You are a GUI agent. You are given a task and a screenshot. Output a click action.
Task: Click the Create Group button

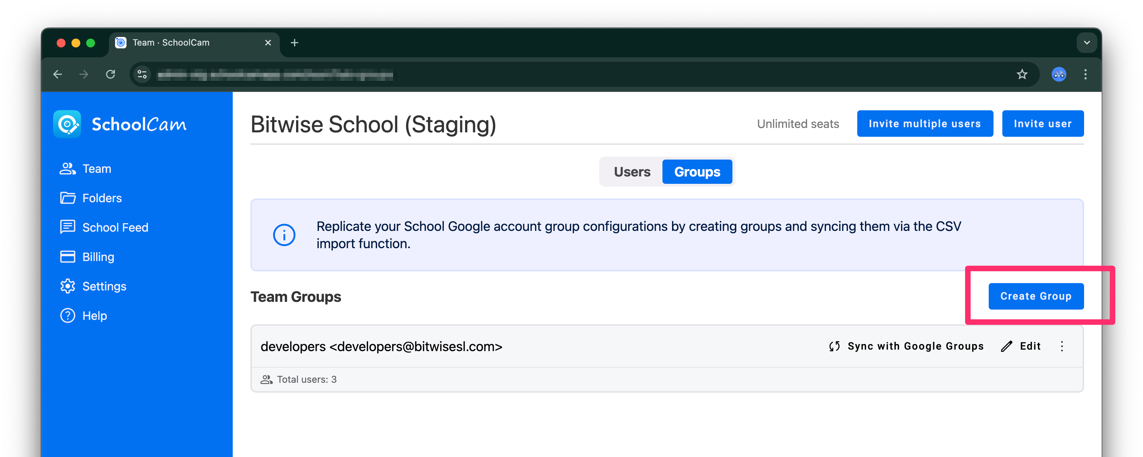click(x=1035, y=296)
